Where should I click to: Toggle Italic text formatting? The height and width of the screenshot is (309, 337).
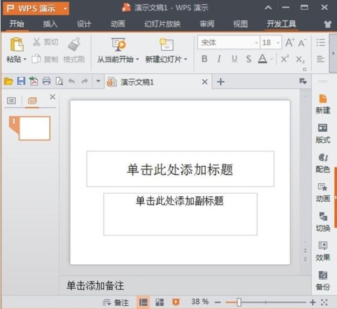tap(219, 59)
